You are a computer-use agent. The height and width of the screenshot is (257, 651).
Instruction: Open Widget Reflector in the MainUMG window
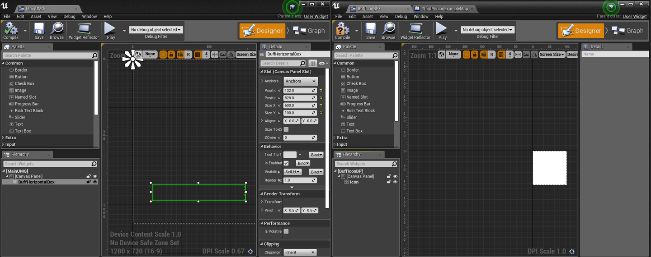pyautogui.click(x=84, y=31)
